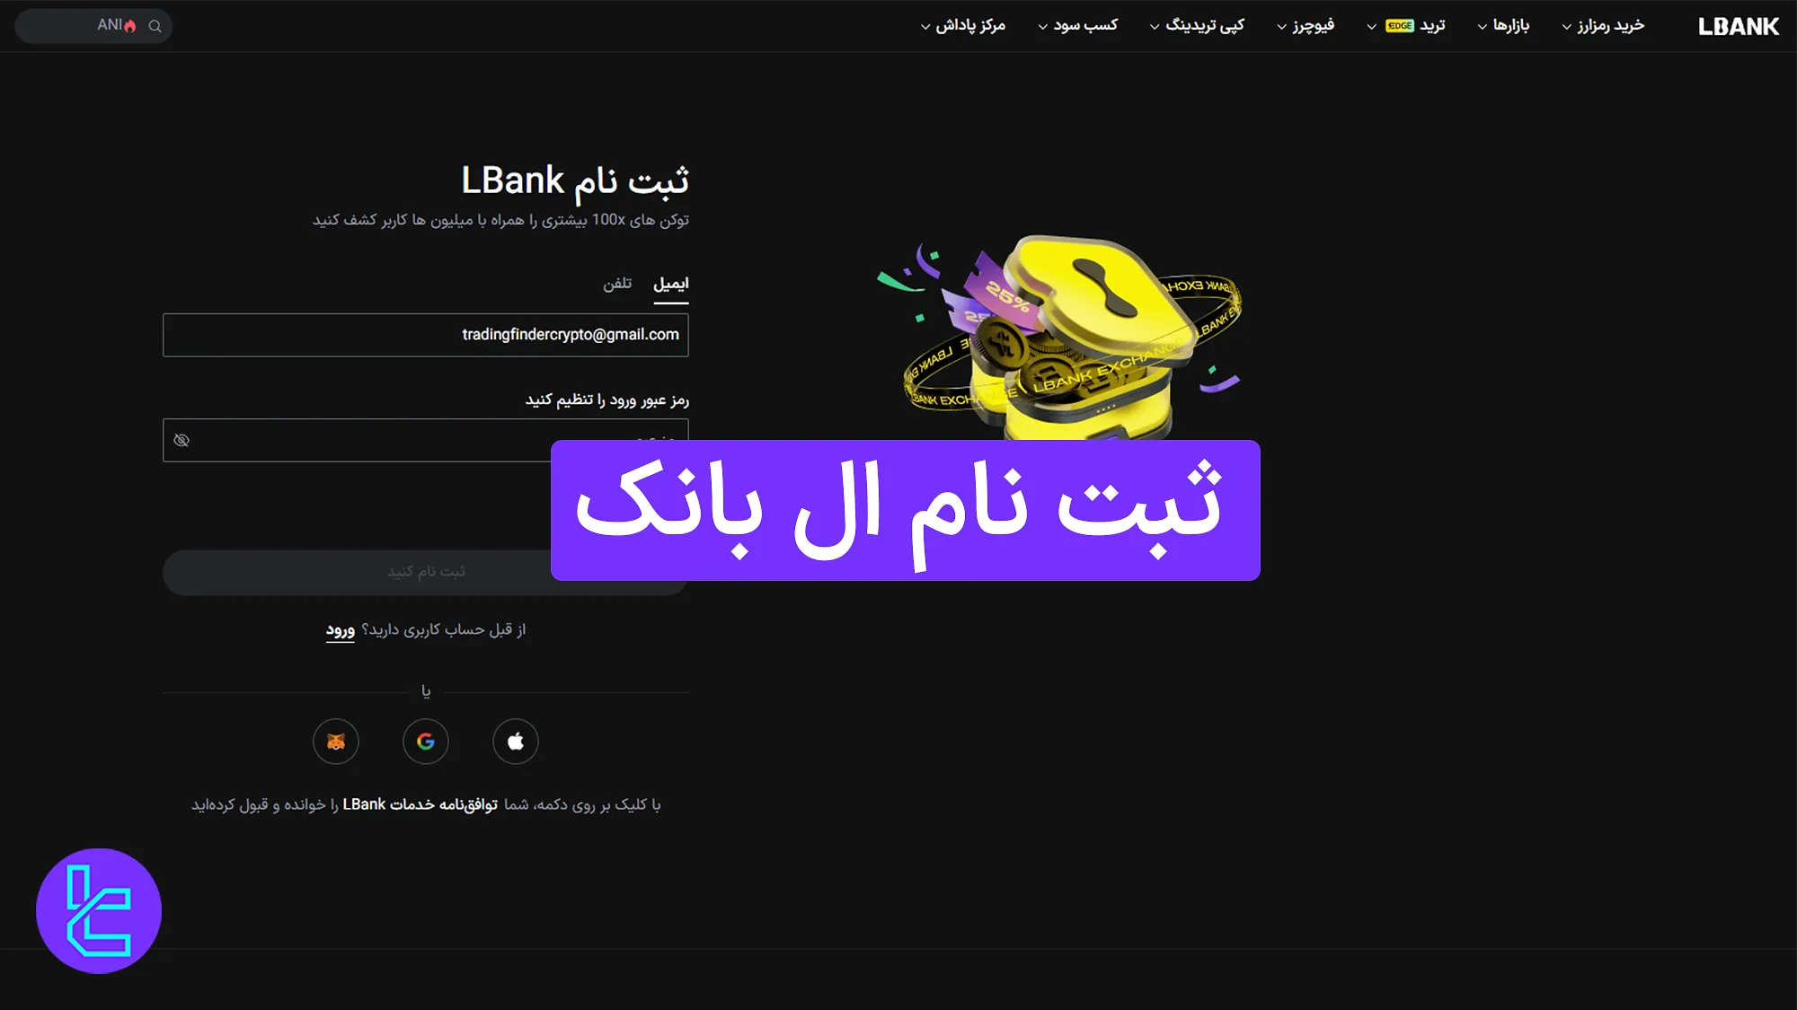Viewport: 1797px width, 1010px height.
Task: Open the کسب سود dropdown
Action: click(x=1084, y=26)
